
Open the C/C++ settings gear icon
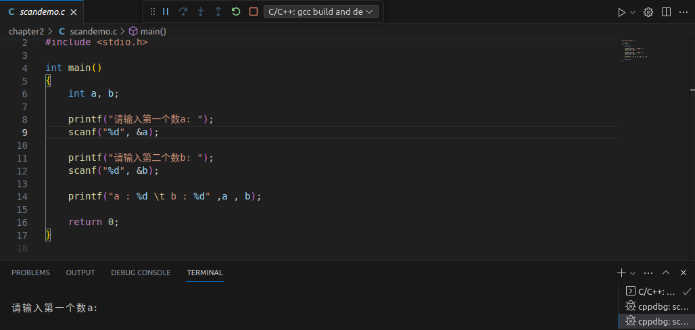point(648,12)
